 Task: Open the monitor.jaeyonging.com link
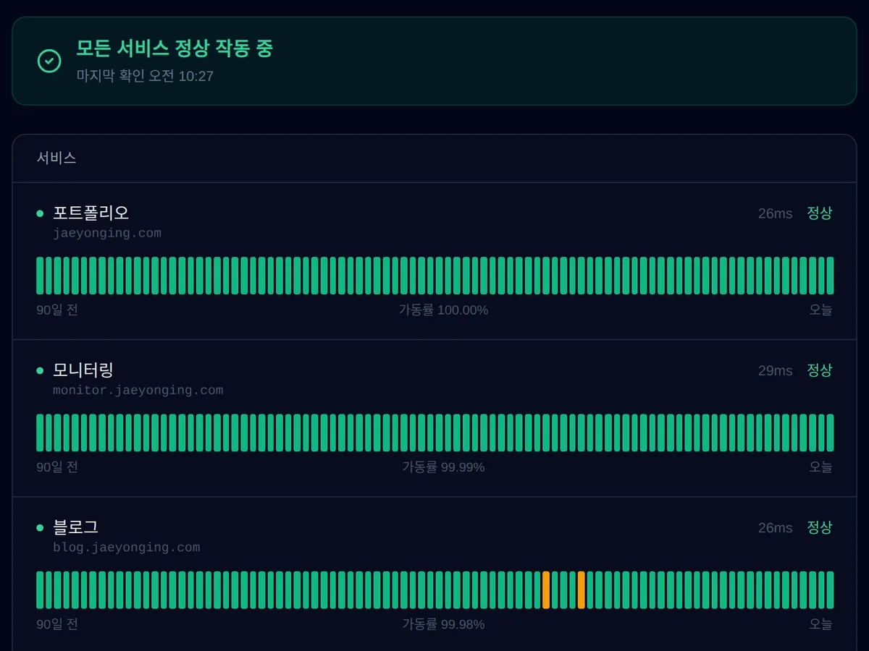coord(138,390)
